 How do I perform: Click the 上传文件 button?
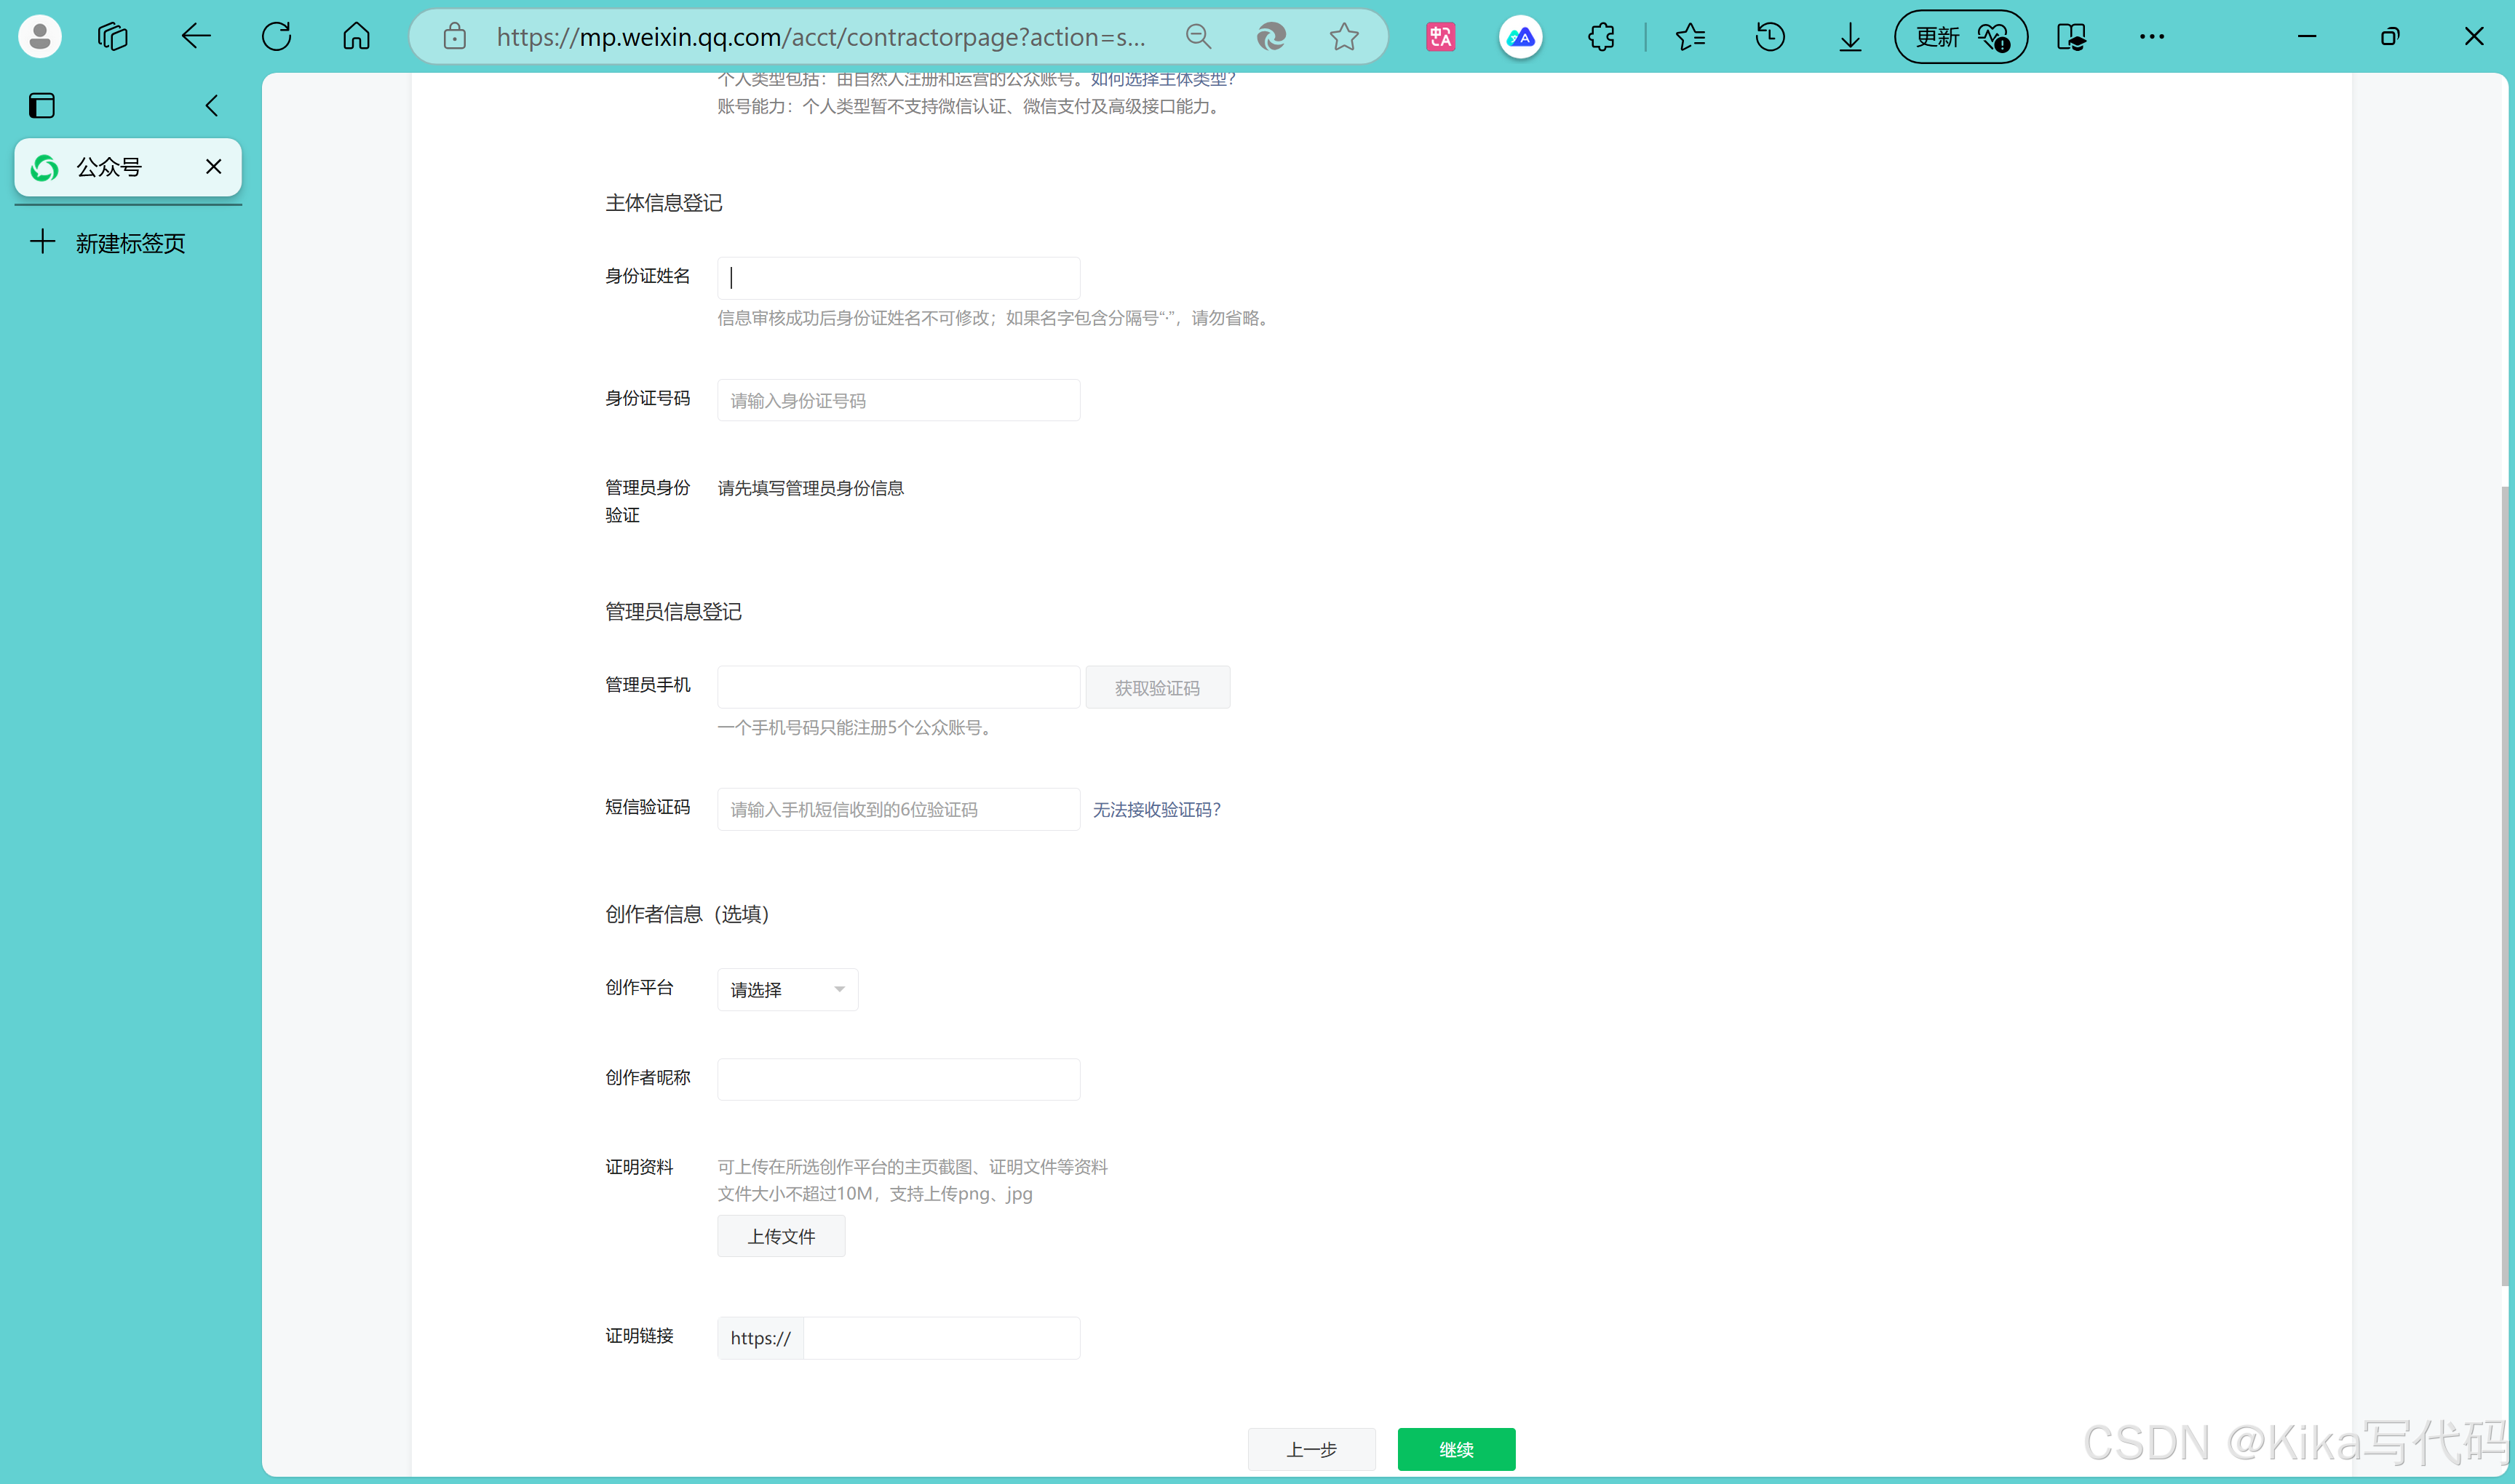click(780, 1236)
